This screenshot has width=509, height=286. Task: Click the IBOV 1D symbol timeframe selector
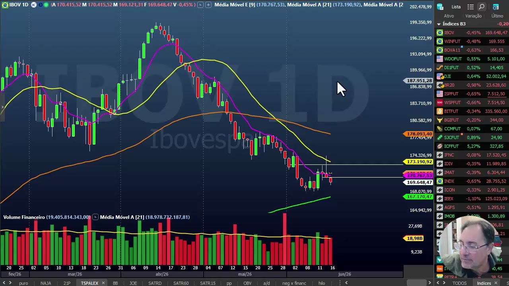[x=18, y=5]
